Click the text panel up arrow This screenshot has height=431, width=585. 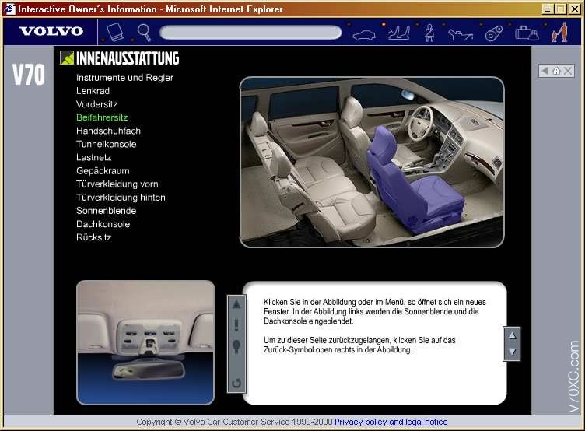[x=512, y=335]
